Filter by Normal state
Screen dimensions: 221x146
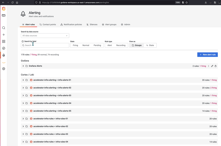pyautogui.click(x=86, y=45)
